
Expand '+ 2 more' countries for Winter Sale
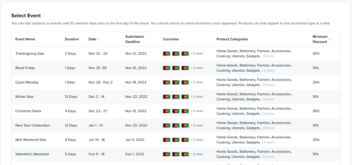pyautogui.click(x=197, y=97)
